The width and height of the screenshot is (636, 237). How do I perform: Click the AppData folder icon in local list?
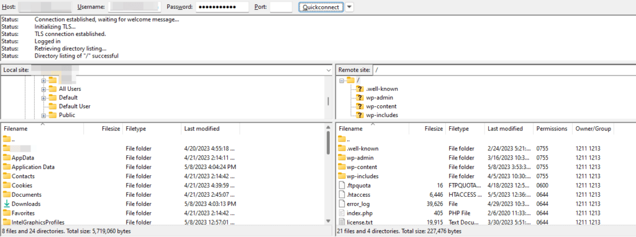(6, 158)
